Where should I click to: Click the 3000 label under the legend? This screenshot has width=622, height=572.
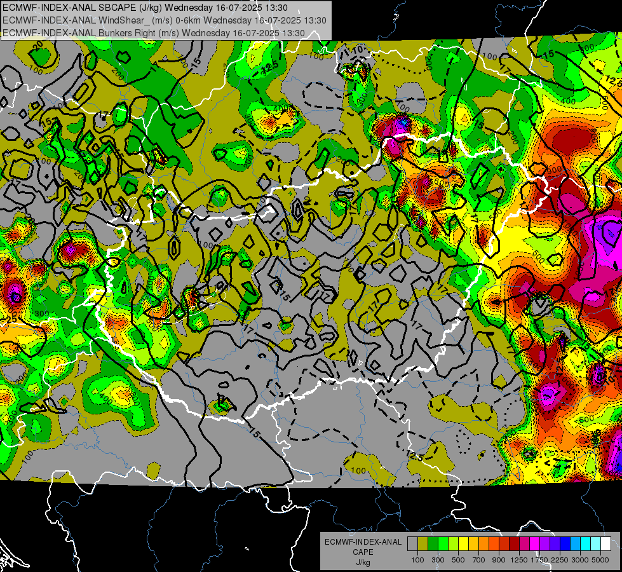coord(580,560)
